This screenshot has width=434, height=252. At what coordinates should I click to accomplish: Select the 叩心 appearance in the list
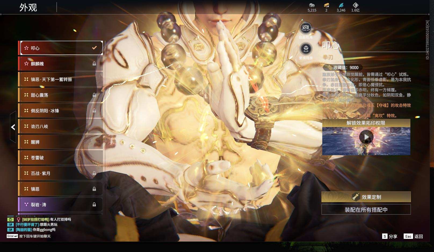tap(62, 48)
